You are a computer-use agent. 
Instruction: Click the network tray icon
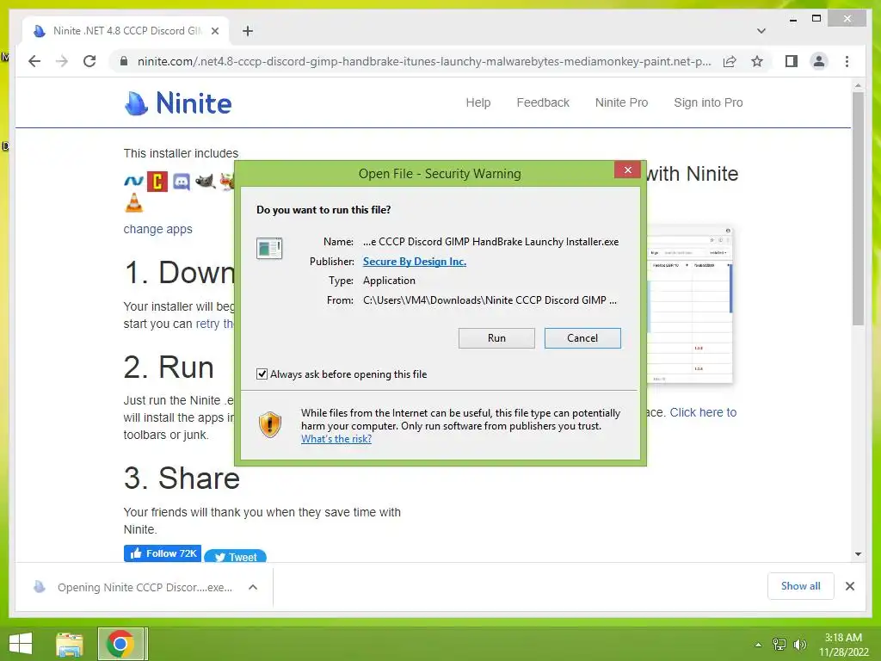pos(779,644)
